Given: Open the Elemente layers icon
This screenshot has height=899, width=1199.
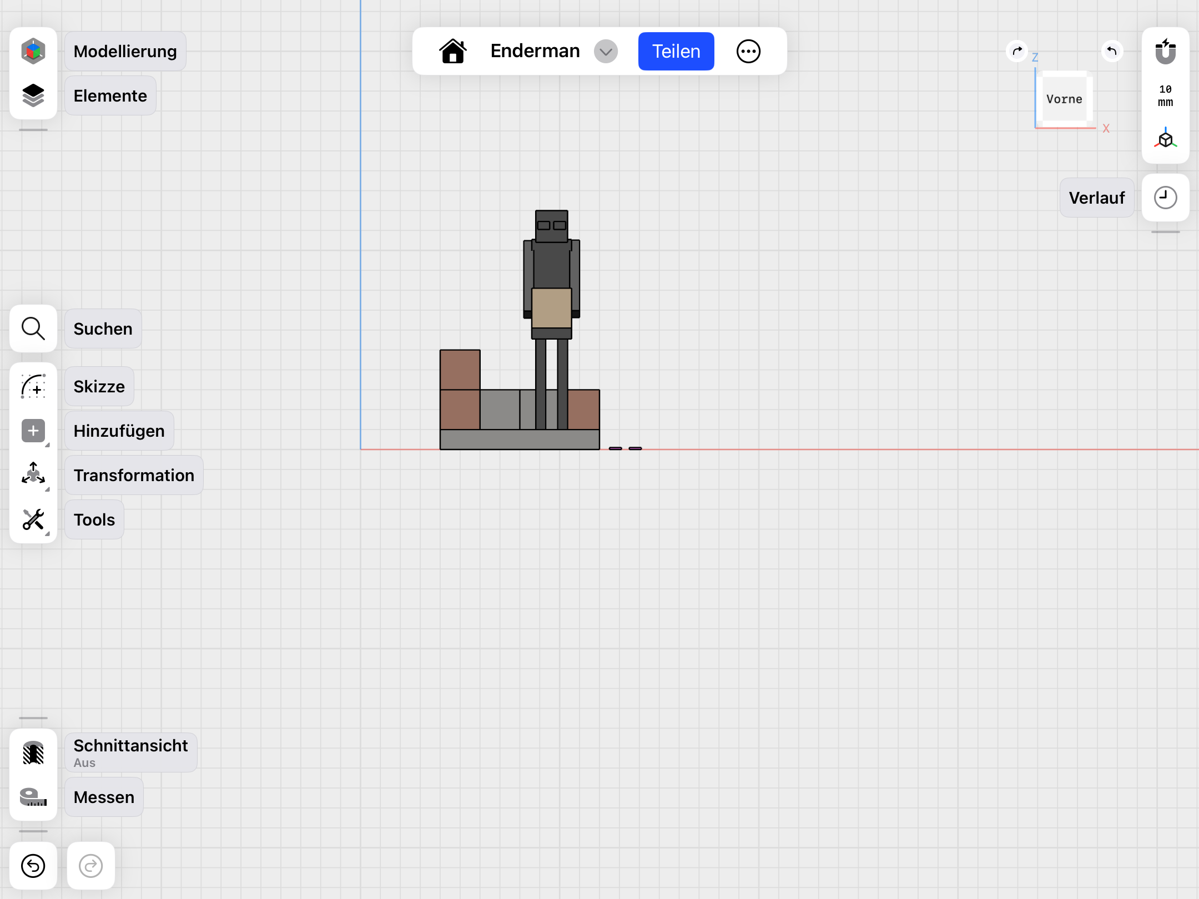Looking at the screenshot, I should click(33, 95).
